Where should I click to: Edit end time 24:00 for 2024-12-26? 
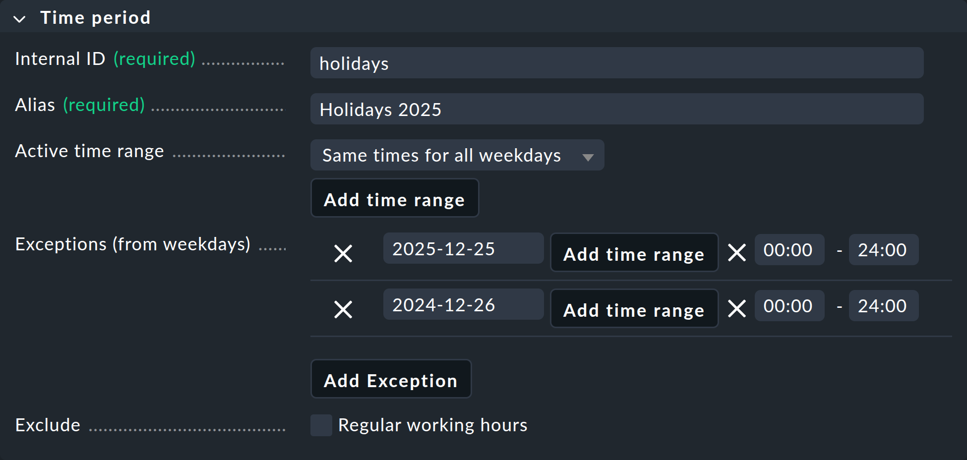[x=883, y=306]
